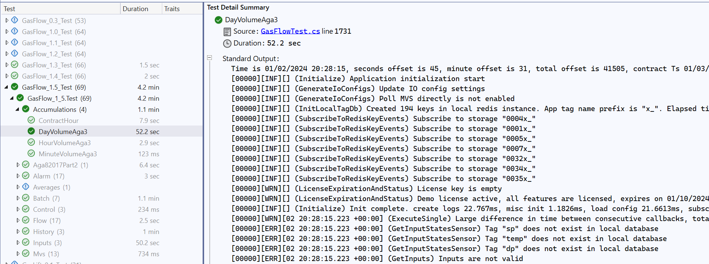The width and height of the screenshot is (709, 264).
Task: Click the source file icon beside Source
Action: click(227, 31)
